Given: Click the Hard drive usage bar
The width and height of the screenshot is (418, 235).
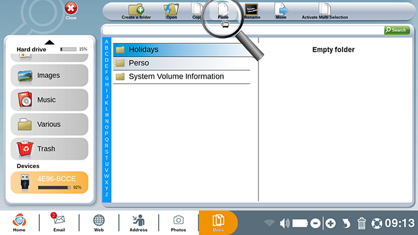Looking at the screenshot, I should 69,49.
